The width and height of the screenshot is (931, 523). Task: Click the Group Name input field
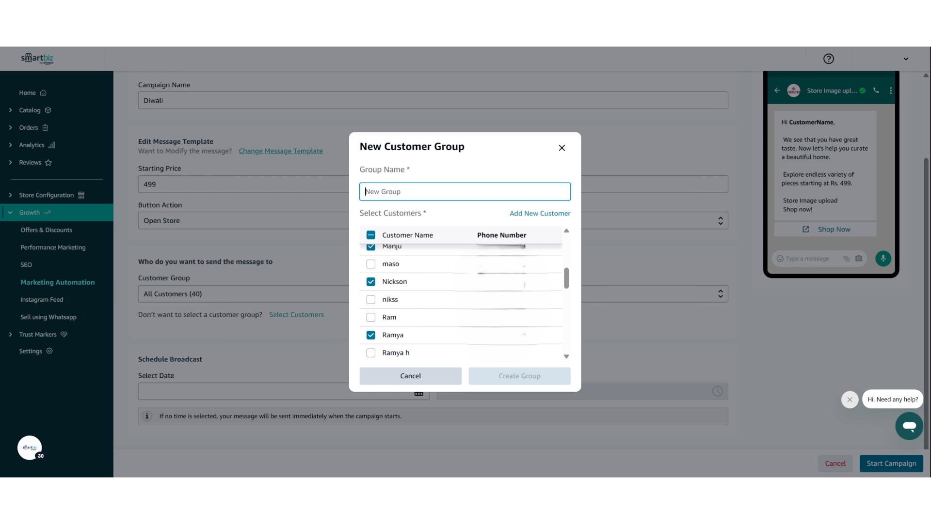pyautogui.click(x=465, y=192)
